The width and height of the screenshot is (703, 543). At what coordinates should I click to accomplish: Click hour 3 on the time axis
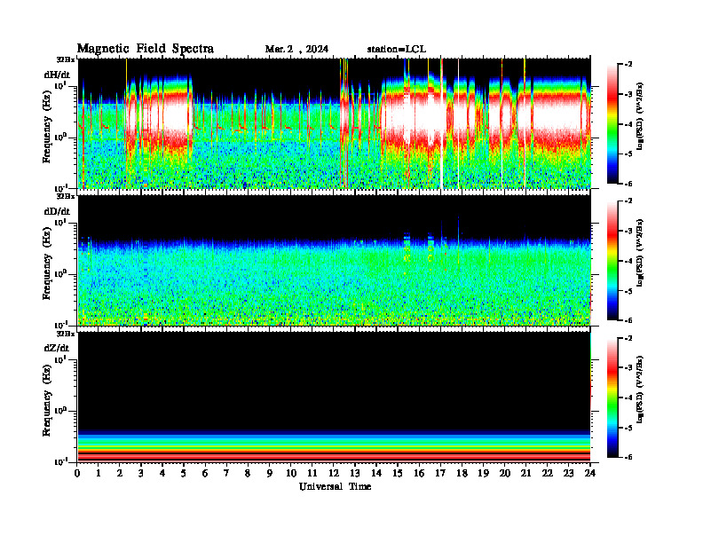click(x=141, y=473)
